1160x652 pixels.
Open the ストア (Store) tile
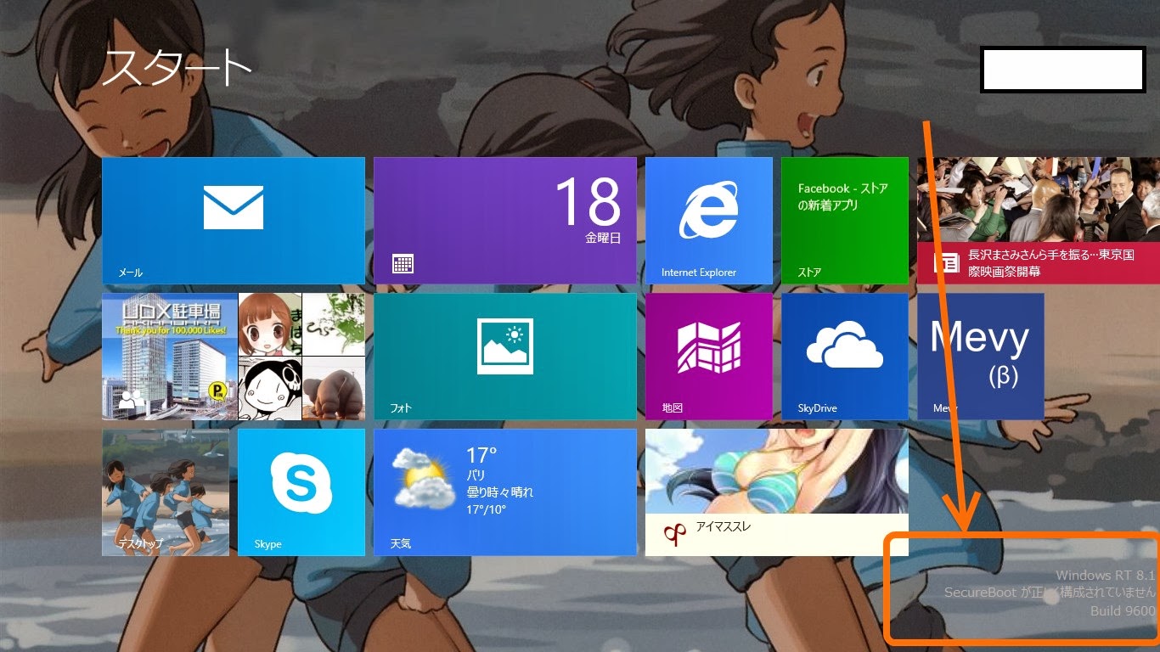pos(845,221)
